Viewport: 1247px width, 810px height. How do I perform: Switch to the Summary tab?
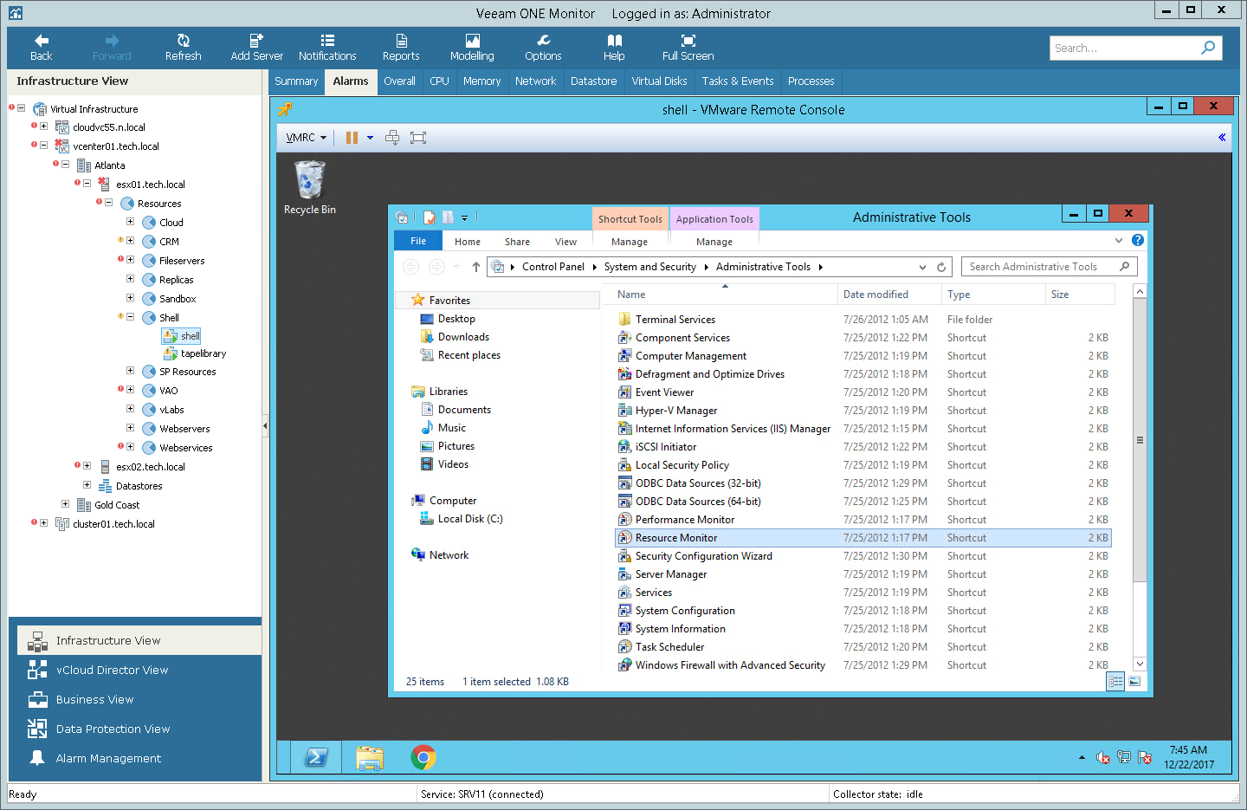[x=296, y=81]
